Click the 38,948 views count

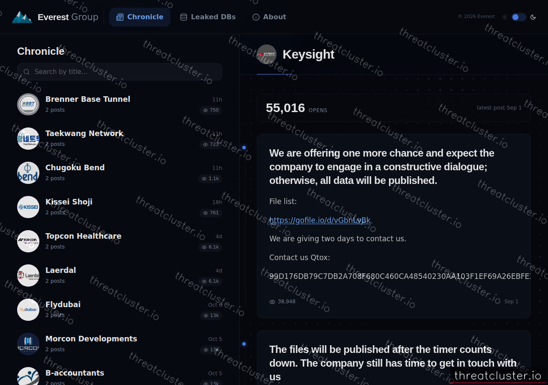tap(283, 302)
